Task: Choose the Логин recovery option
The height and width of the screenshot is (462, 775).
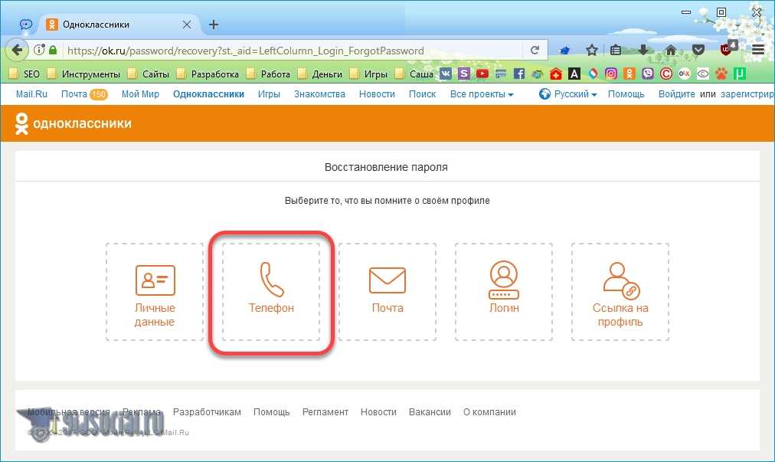Action: point(504,291)
